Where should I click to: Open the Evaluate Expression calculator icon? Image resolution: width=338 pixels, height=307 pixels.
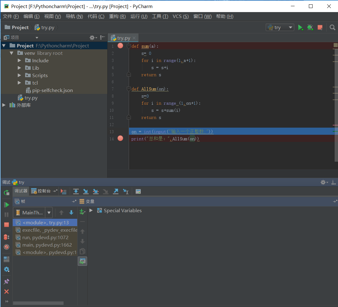point(138,191)
